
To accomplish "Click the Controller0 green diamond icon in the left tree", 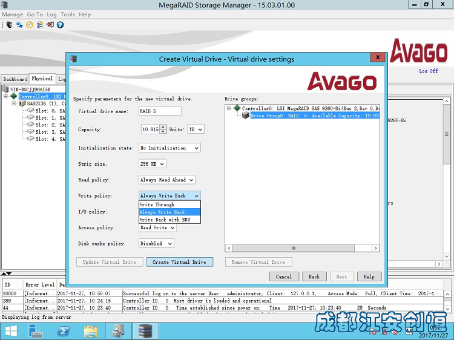I will pos(13,96).
